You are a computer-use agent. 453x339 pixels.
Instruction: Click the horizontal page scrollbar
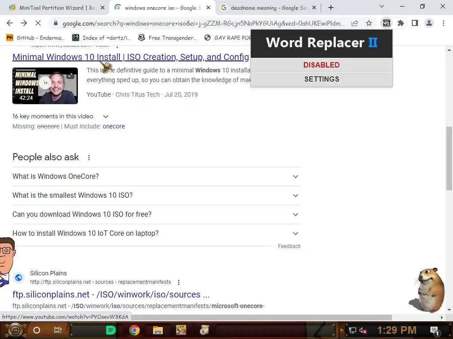click(261, 317)
